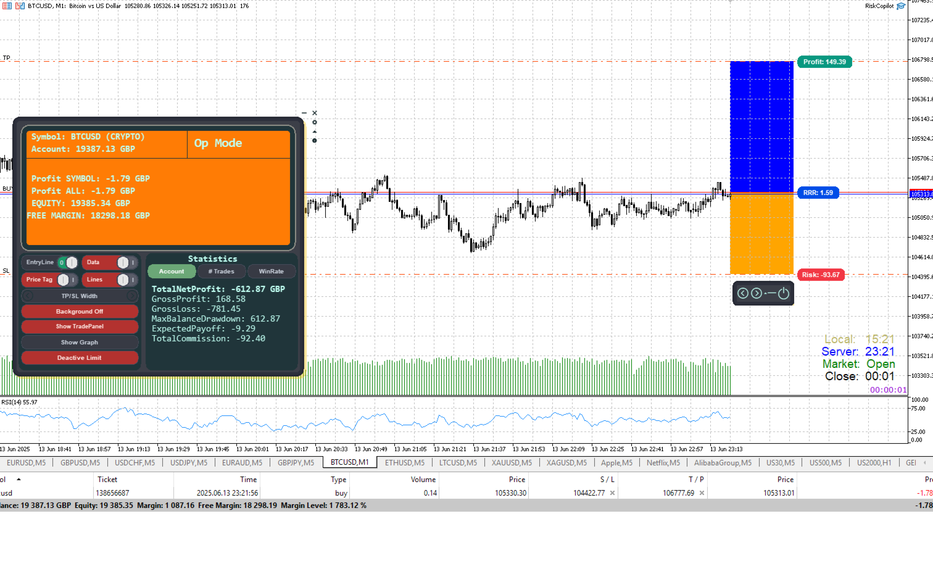Increase TP/SL Width with the right arrow
933x566 pixels.
coord(131,296)
